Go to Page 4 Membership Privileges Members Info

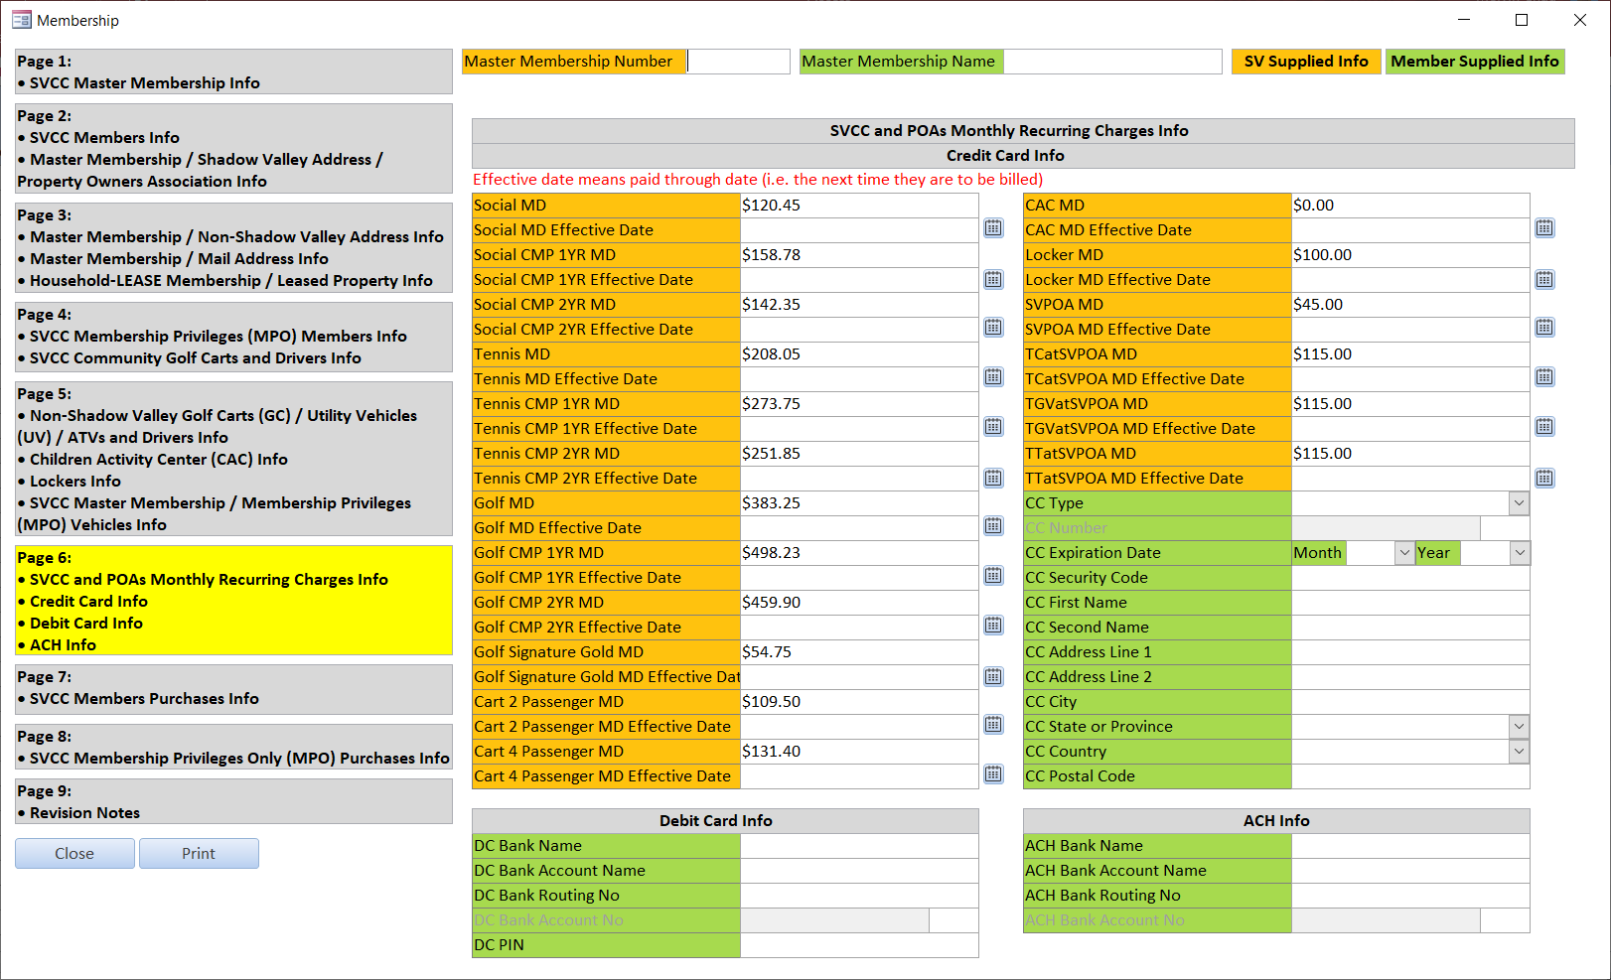point(233,337)
